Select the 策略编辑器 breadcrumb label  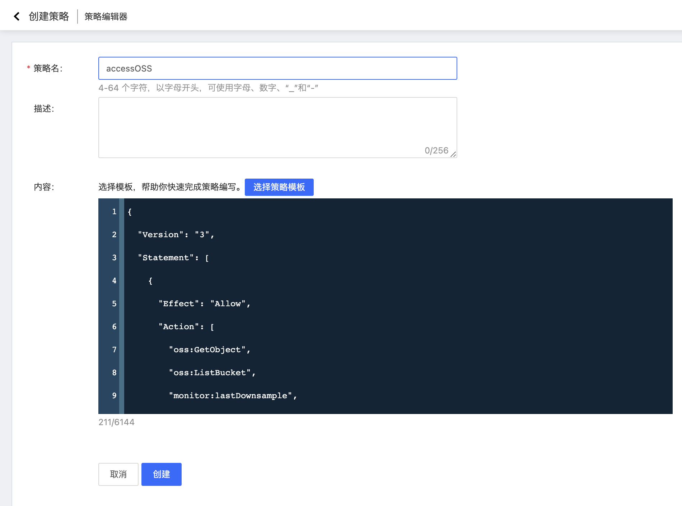(106, 16)
